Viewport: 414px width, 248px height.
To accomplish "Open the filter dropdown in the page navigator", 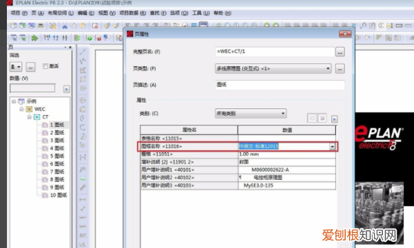I will point(16,67).
